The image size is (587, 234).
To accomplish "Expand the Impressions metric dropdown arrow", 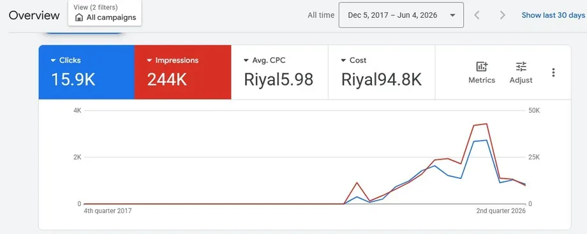I will 149,61.
